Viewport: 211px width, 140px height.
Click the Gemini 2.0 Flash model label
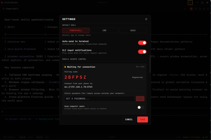tap(191, 137)
